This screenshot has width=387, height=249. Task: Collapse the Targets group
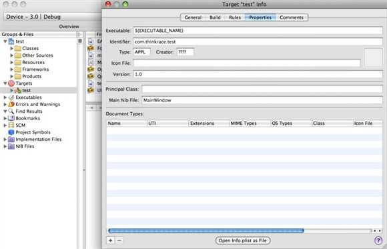click(5, 83)
